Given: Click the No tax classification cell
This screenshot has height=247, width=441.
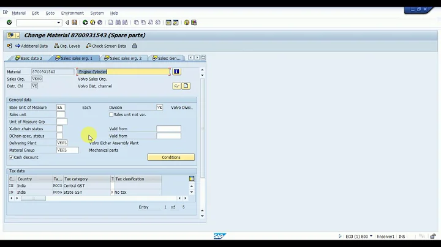Looking at the screenshot, I should [137, 192].
